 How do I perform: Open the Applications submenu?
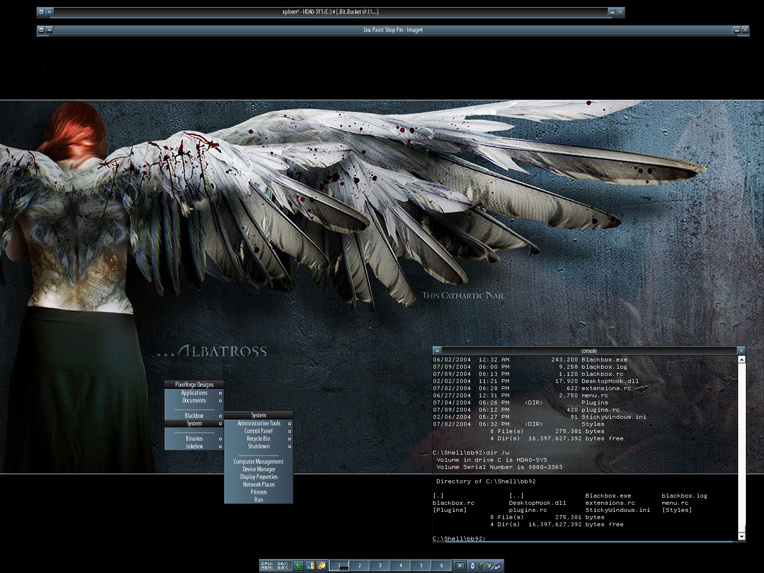click(x=194, y=393)
